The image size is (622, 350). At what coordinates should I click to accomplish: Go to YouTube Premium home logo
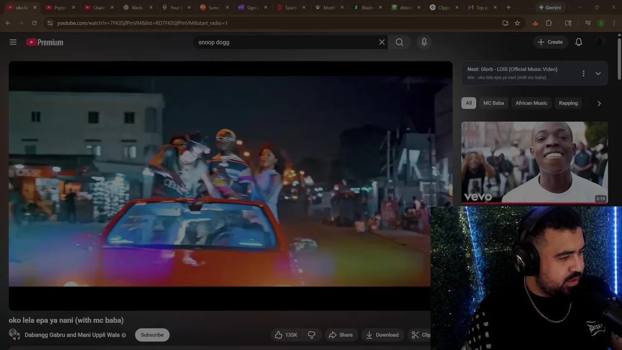click(45, 42)
